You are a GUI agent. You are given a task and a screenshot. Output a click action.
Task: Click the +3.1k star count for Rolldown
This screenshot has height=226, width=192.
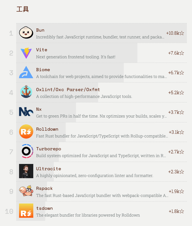click(x=176, y=132)
